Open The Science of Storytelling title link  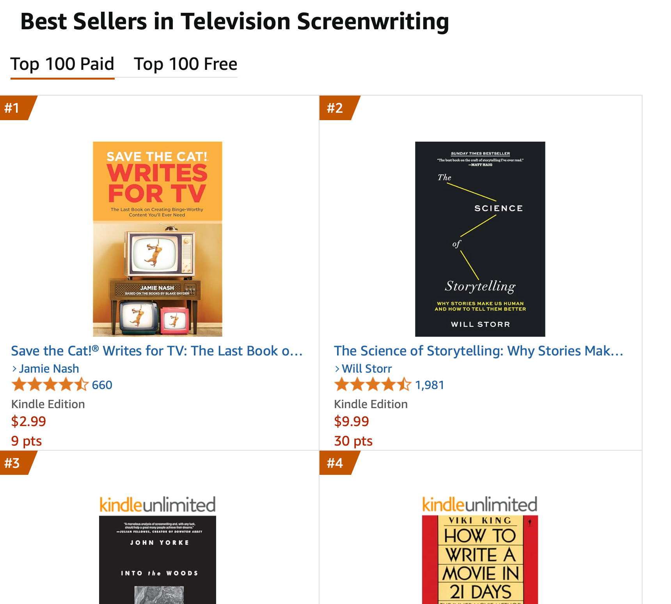click(x=478, y=351)
